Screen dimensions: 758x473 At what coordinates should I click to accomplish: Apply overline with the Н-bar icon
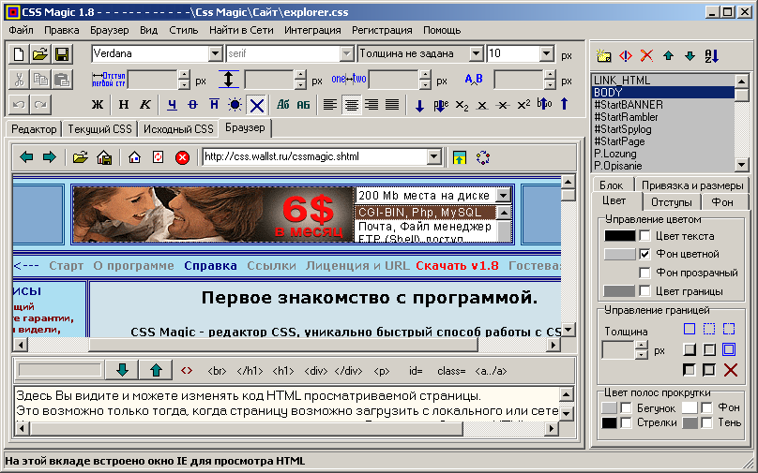214,104
